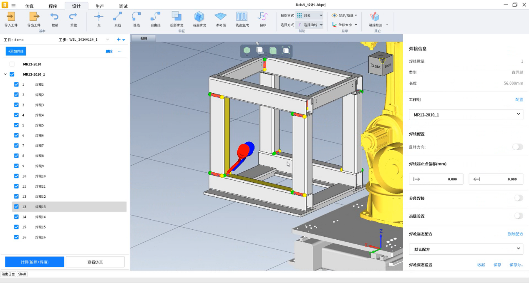
Task: Enable the 反转方向 toggle switch
Action: click(x=517, y=147)
